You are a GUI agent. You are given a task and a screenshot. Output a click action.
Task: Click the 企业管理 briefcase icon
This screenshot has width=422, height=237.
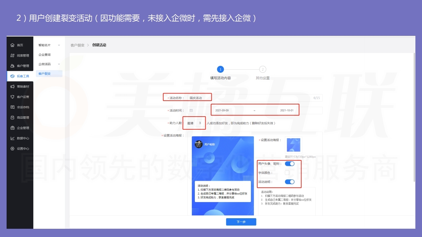tap(13, 128)
